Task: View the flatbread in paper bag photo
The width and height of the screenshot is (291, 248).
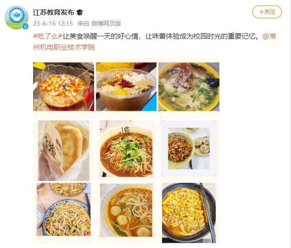Action: tap(63, 150)
